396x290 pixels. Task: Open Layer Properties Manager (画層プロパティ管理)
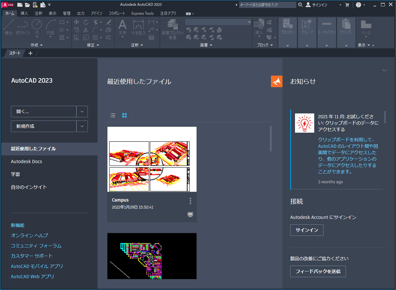[x=173, y=29]
